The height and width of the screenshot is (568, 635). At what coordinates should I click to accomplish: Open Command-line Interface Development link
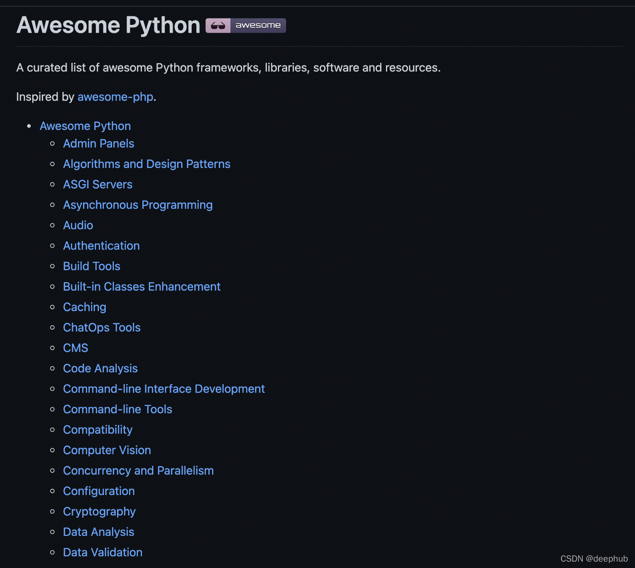click(x=164, y=389)
